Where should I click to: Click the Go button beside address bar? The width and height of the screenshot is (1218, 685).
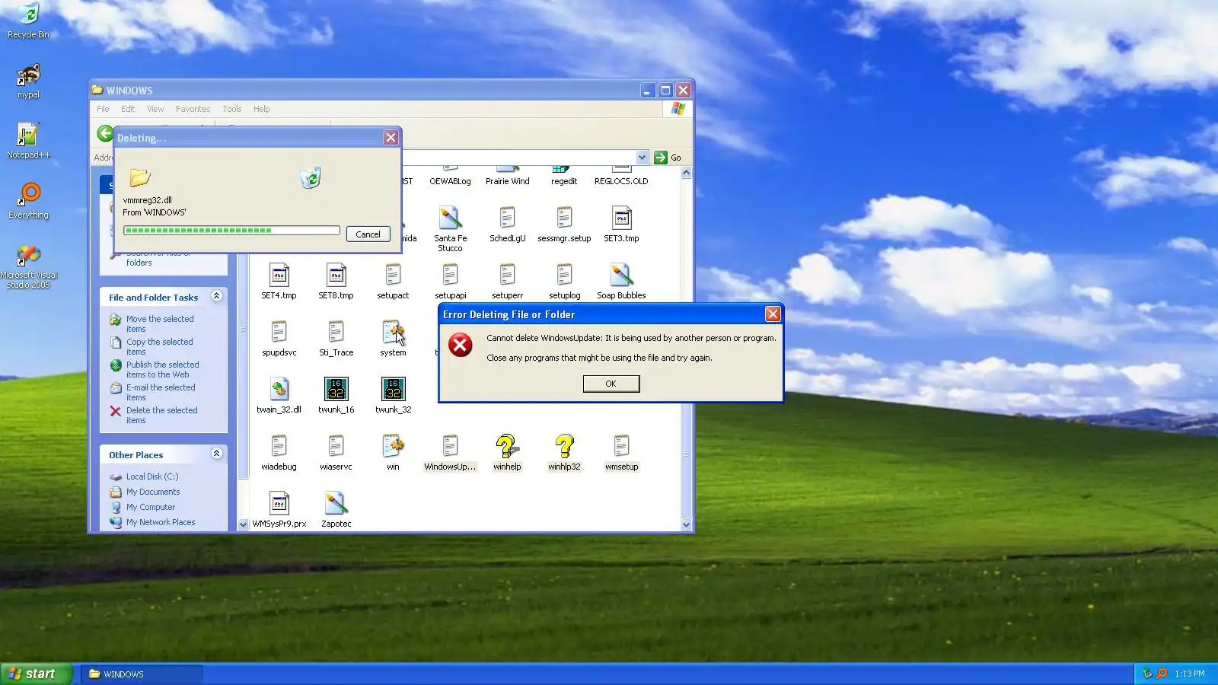click(668, 158)
